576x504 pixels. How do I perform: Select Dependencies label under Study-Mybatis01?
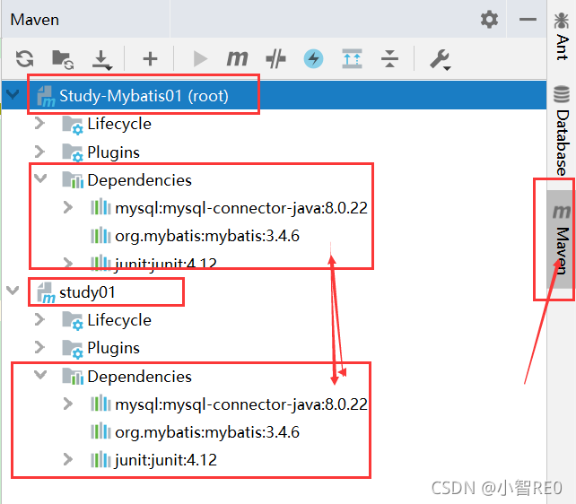click(140, 180)
